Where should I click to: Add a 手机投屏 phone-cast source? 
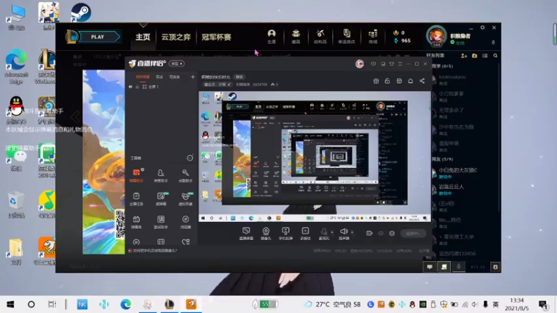pyautogui.click(x=285, y=234)
